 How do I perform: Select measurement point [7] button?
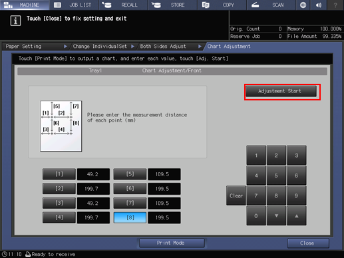[130, 203]
